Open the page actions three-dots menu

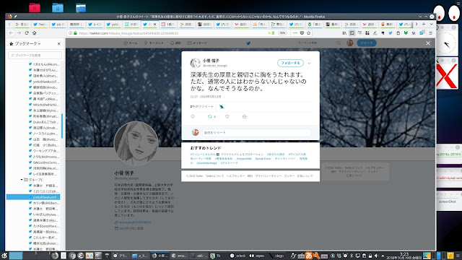pyautogui.click(x=295, y=33)
